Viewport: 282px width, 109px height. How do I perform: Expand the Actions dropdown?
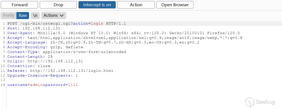(54, 15)
